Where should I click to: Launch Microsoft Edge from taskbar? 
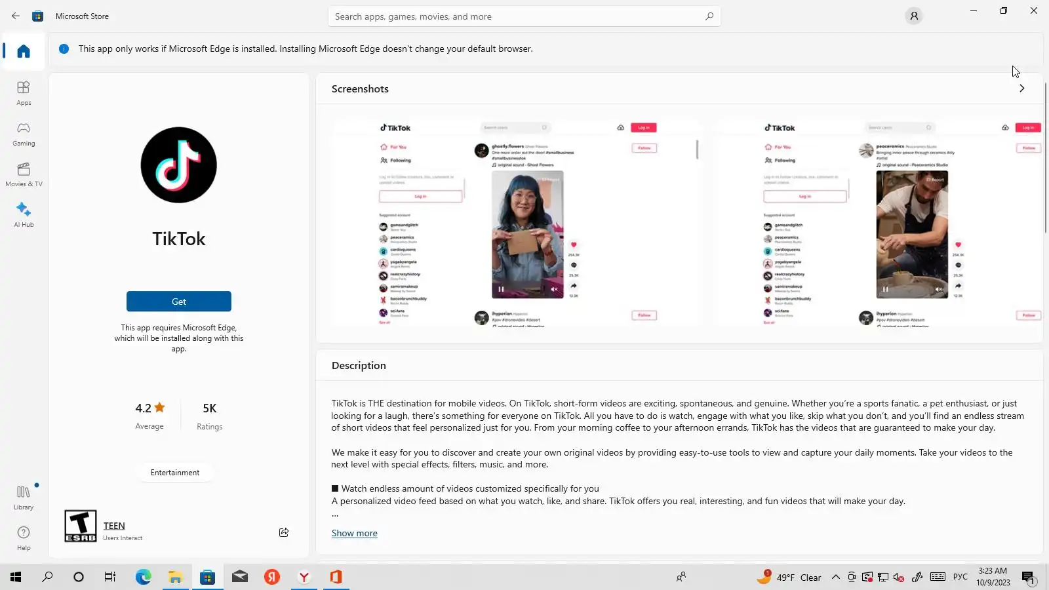pyautogui.click(x=143, y=577)
